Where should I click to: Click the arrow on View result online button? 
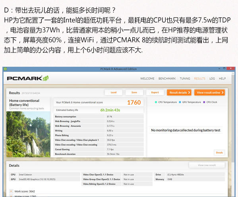pos(223,93)
